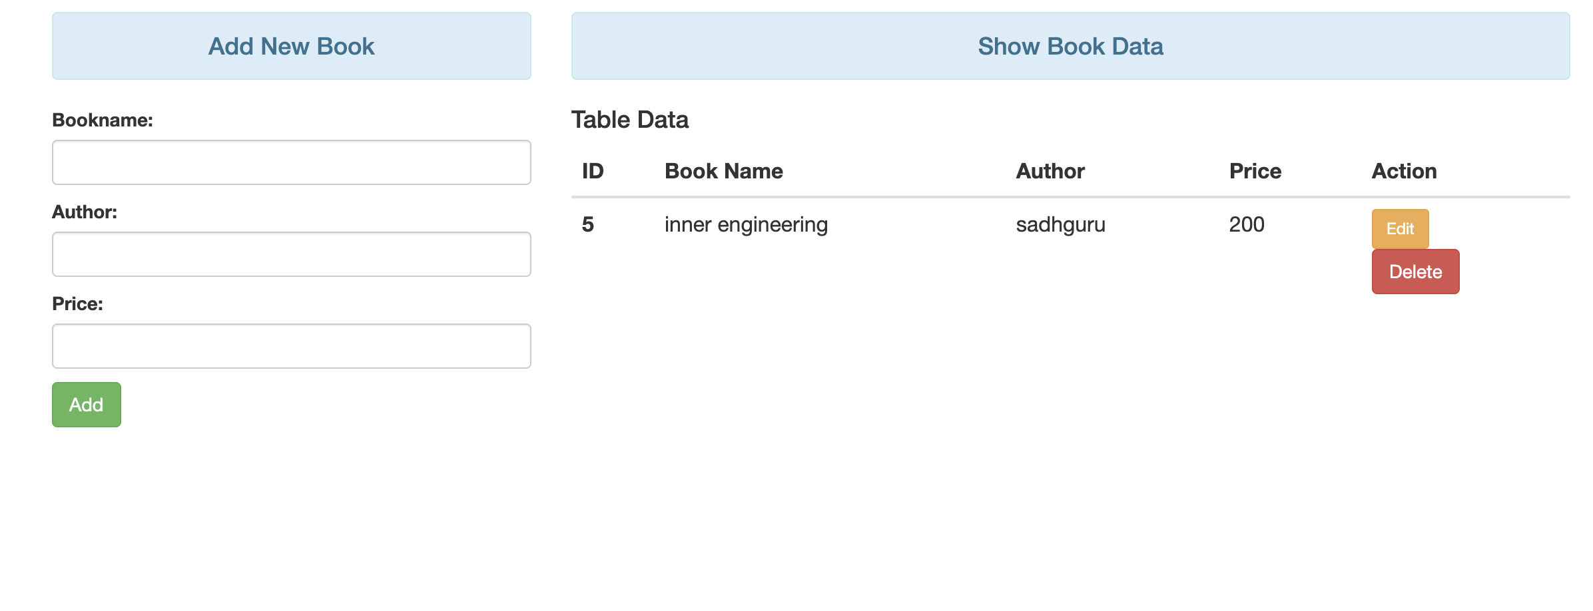1593x611 pixels.
Task: Focus the Bookname input field
Action: pos(292,162)
